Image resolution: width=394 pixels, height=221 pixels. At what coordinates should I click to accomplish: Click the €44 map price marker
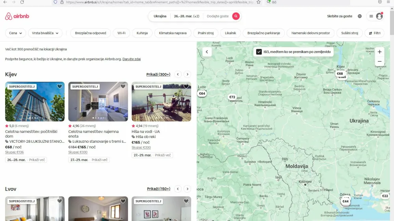(x=346, y=201)
